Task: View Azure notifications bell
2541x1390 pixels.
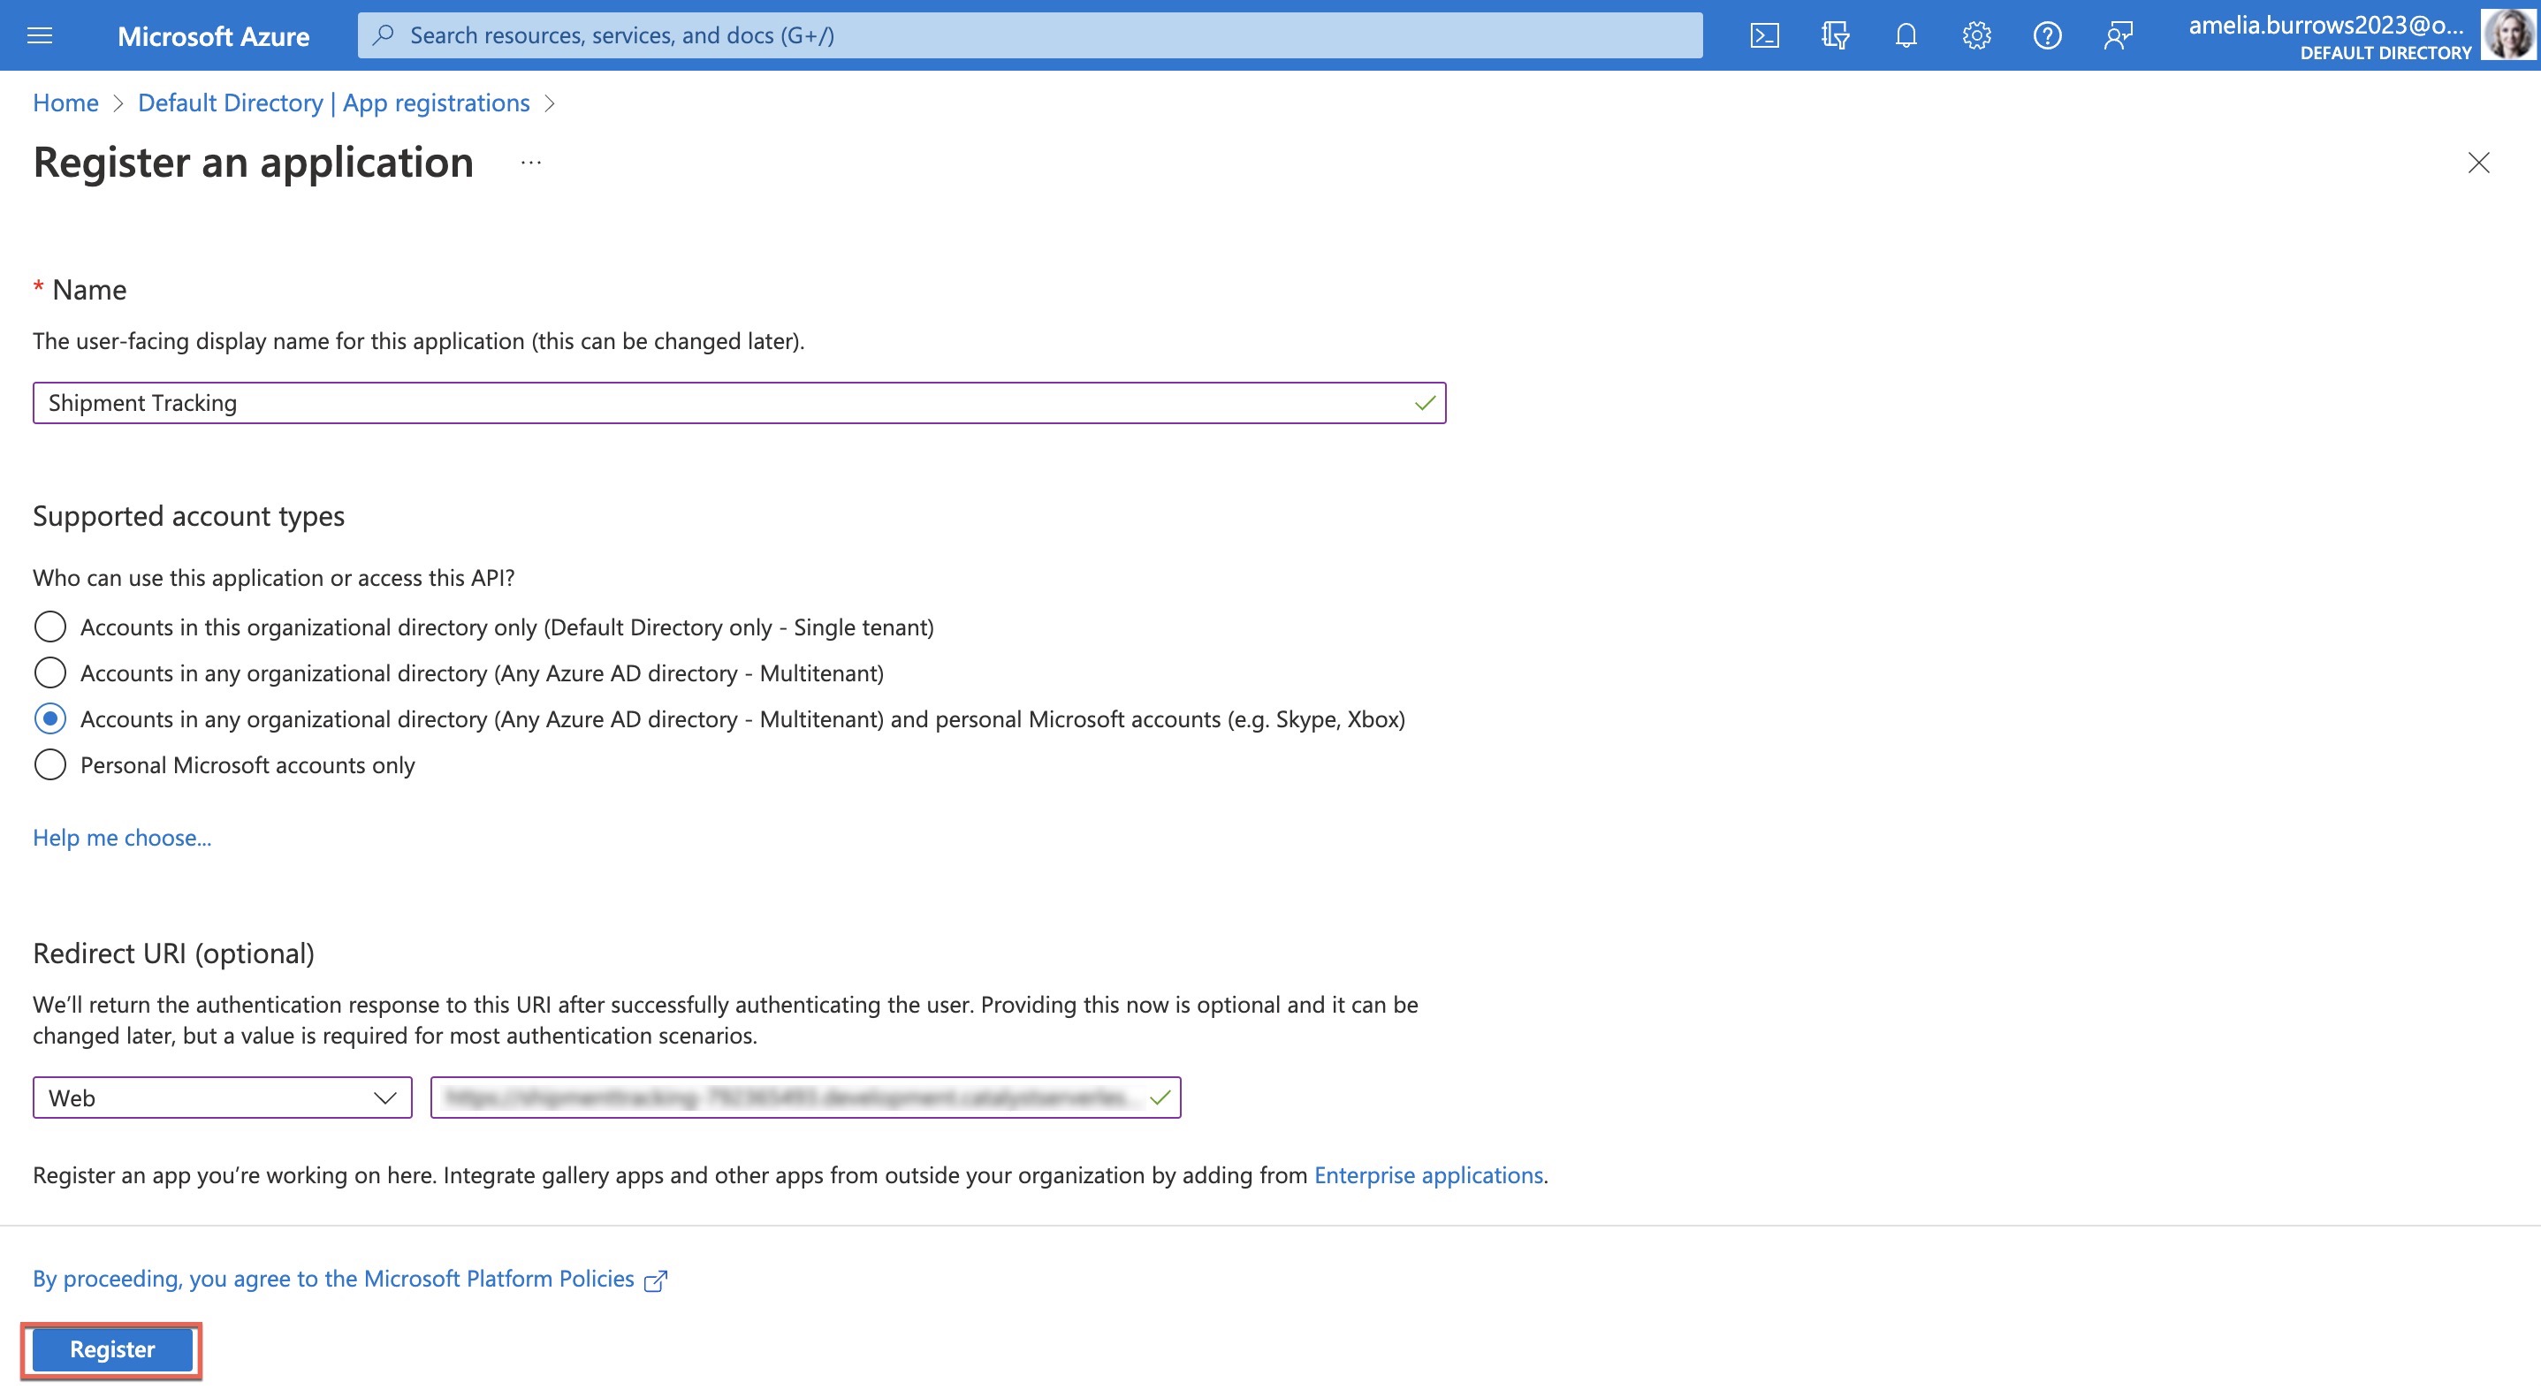Action: (1905, 34)
